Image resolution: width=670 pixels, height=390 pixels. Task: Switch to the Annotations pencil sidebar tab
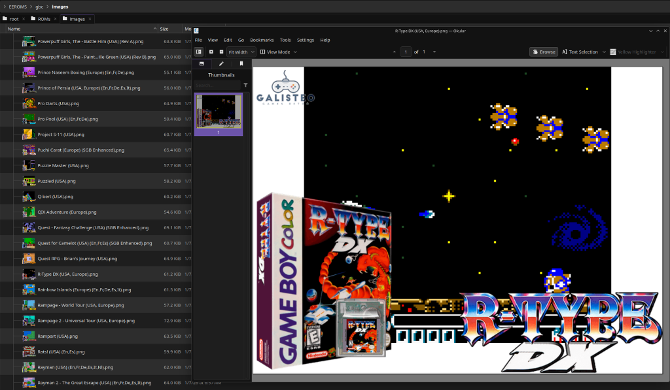[221, 63]
